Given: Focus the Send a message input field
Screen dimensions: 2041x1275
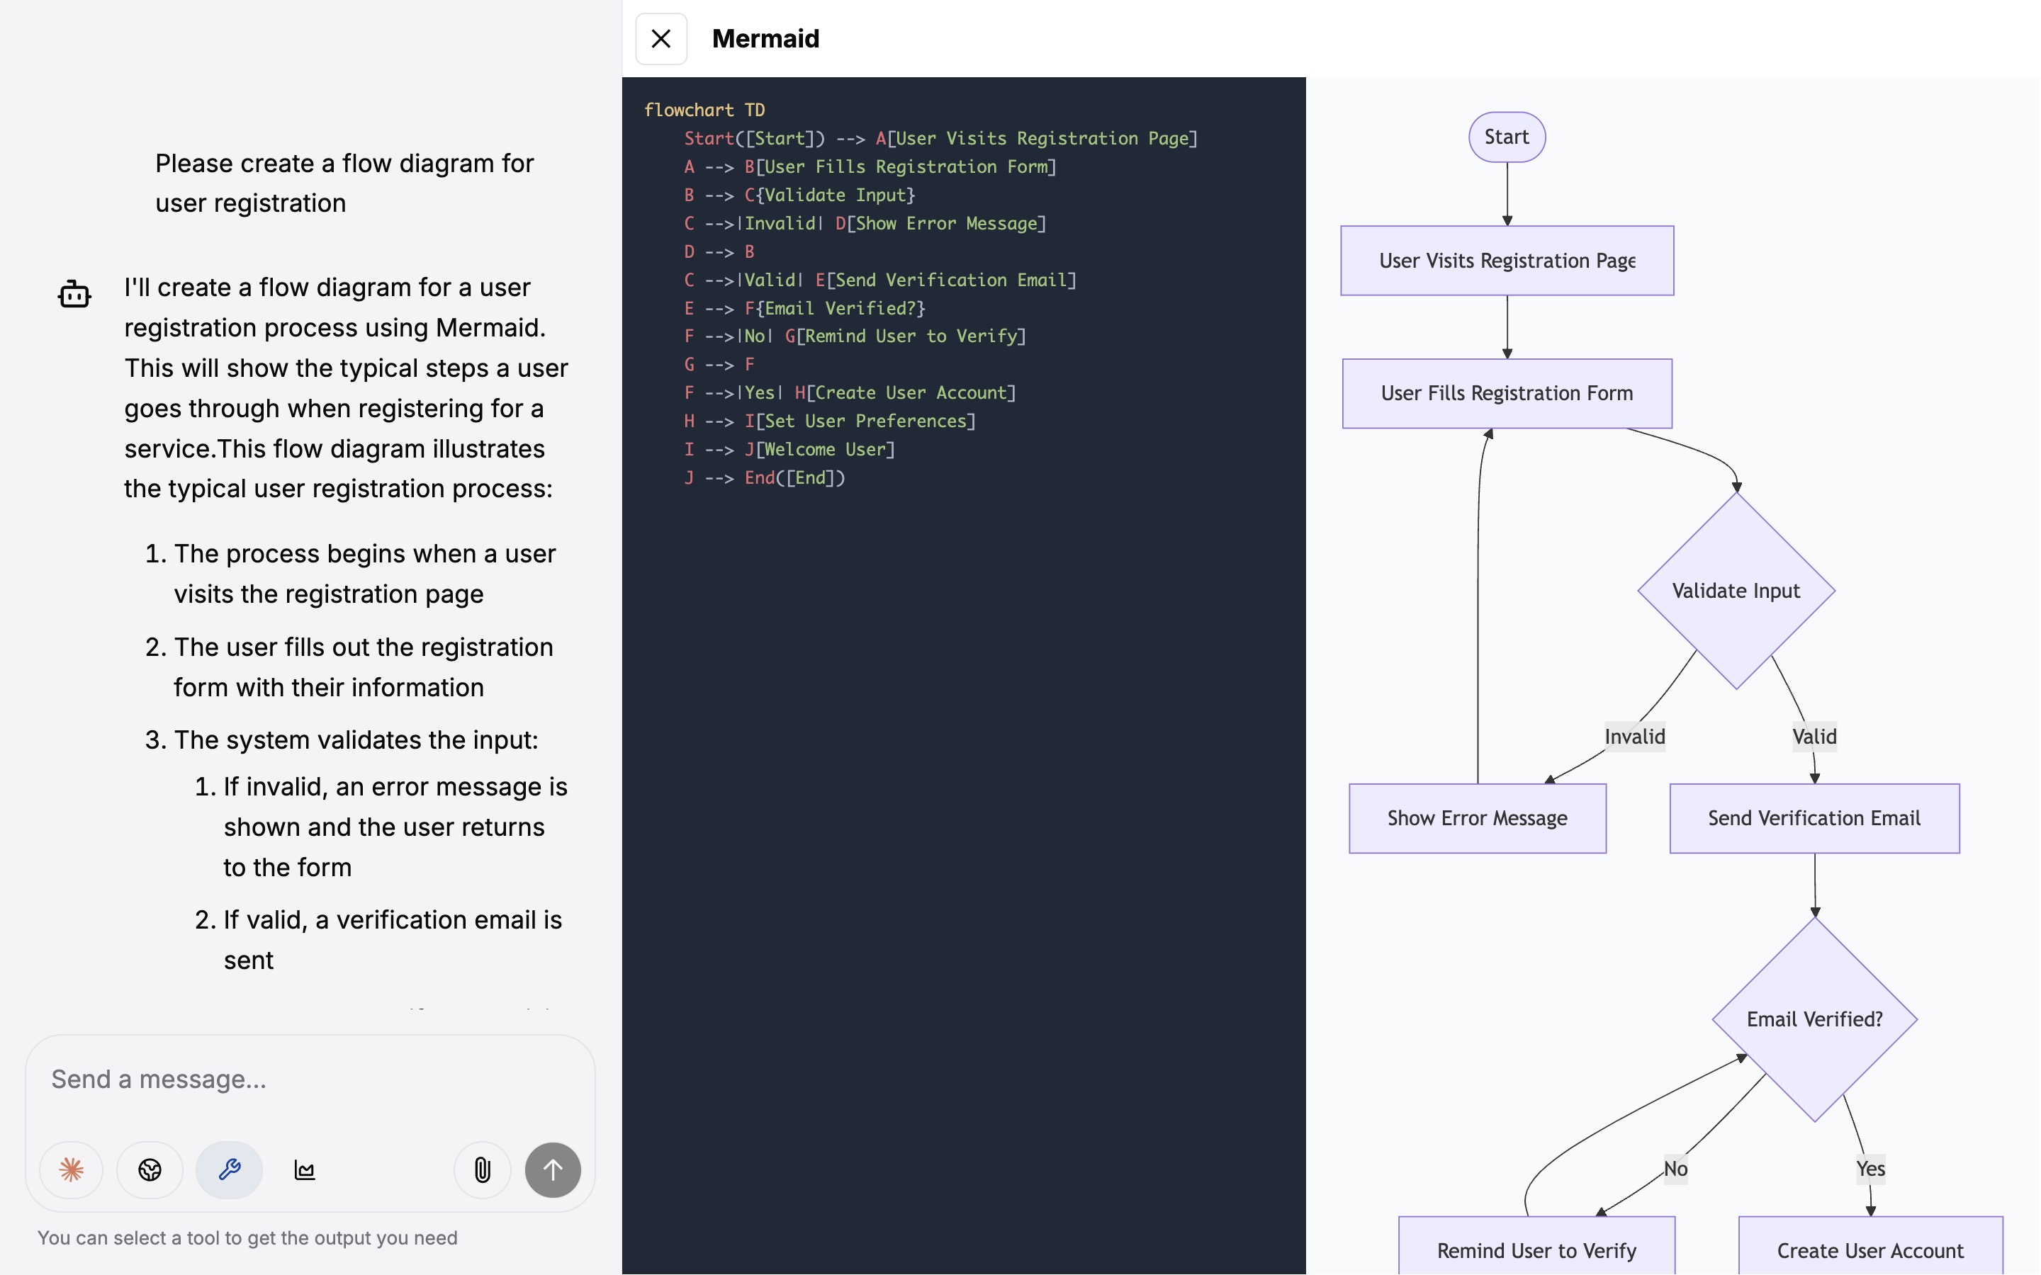Looking at the screenshot, I should pyautogui.click(x=310, y=1079).
